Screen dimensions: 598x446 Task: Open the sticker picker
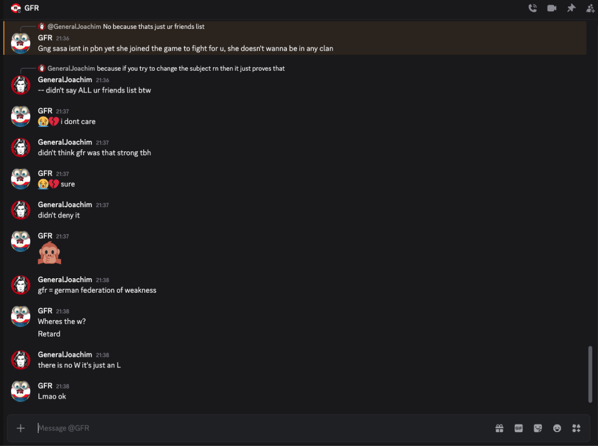(x=538, y=428)
